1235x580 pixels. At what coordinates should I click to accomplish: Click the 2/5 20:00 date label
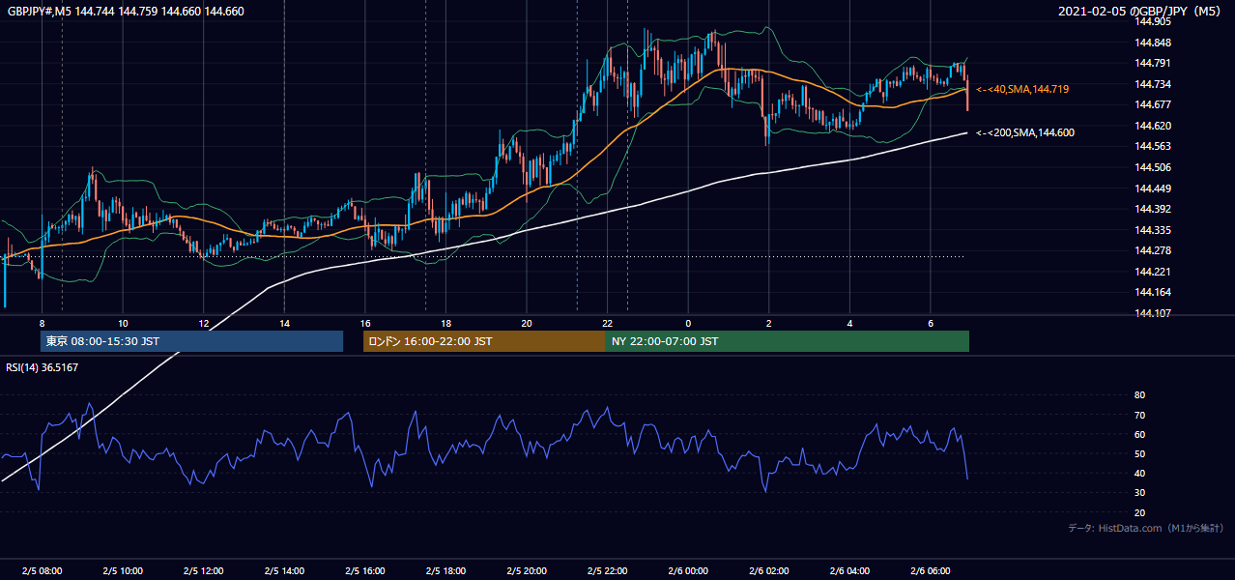tap(526, 571)
